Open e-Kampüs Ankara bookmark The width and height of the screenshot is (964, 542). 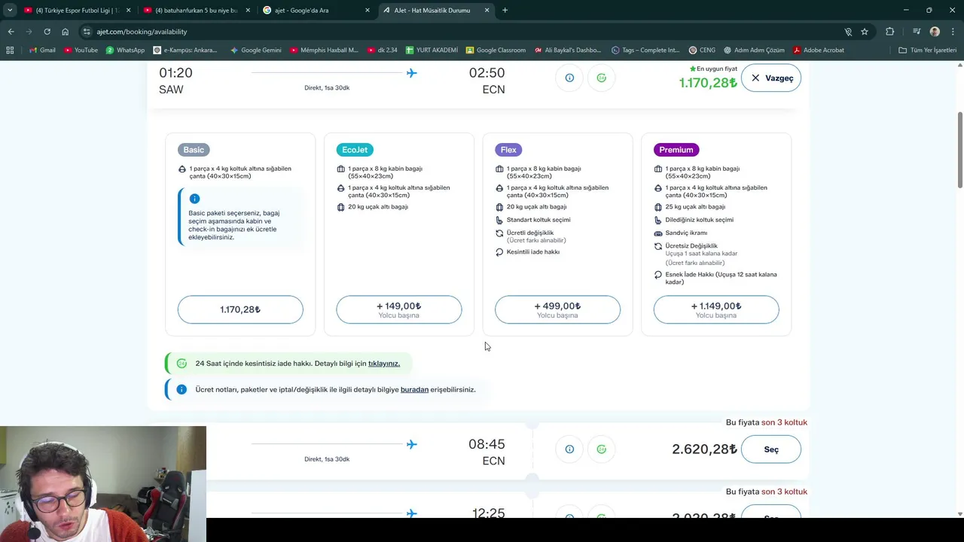pyautogui.click(x=185, y=50)
